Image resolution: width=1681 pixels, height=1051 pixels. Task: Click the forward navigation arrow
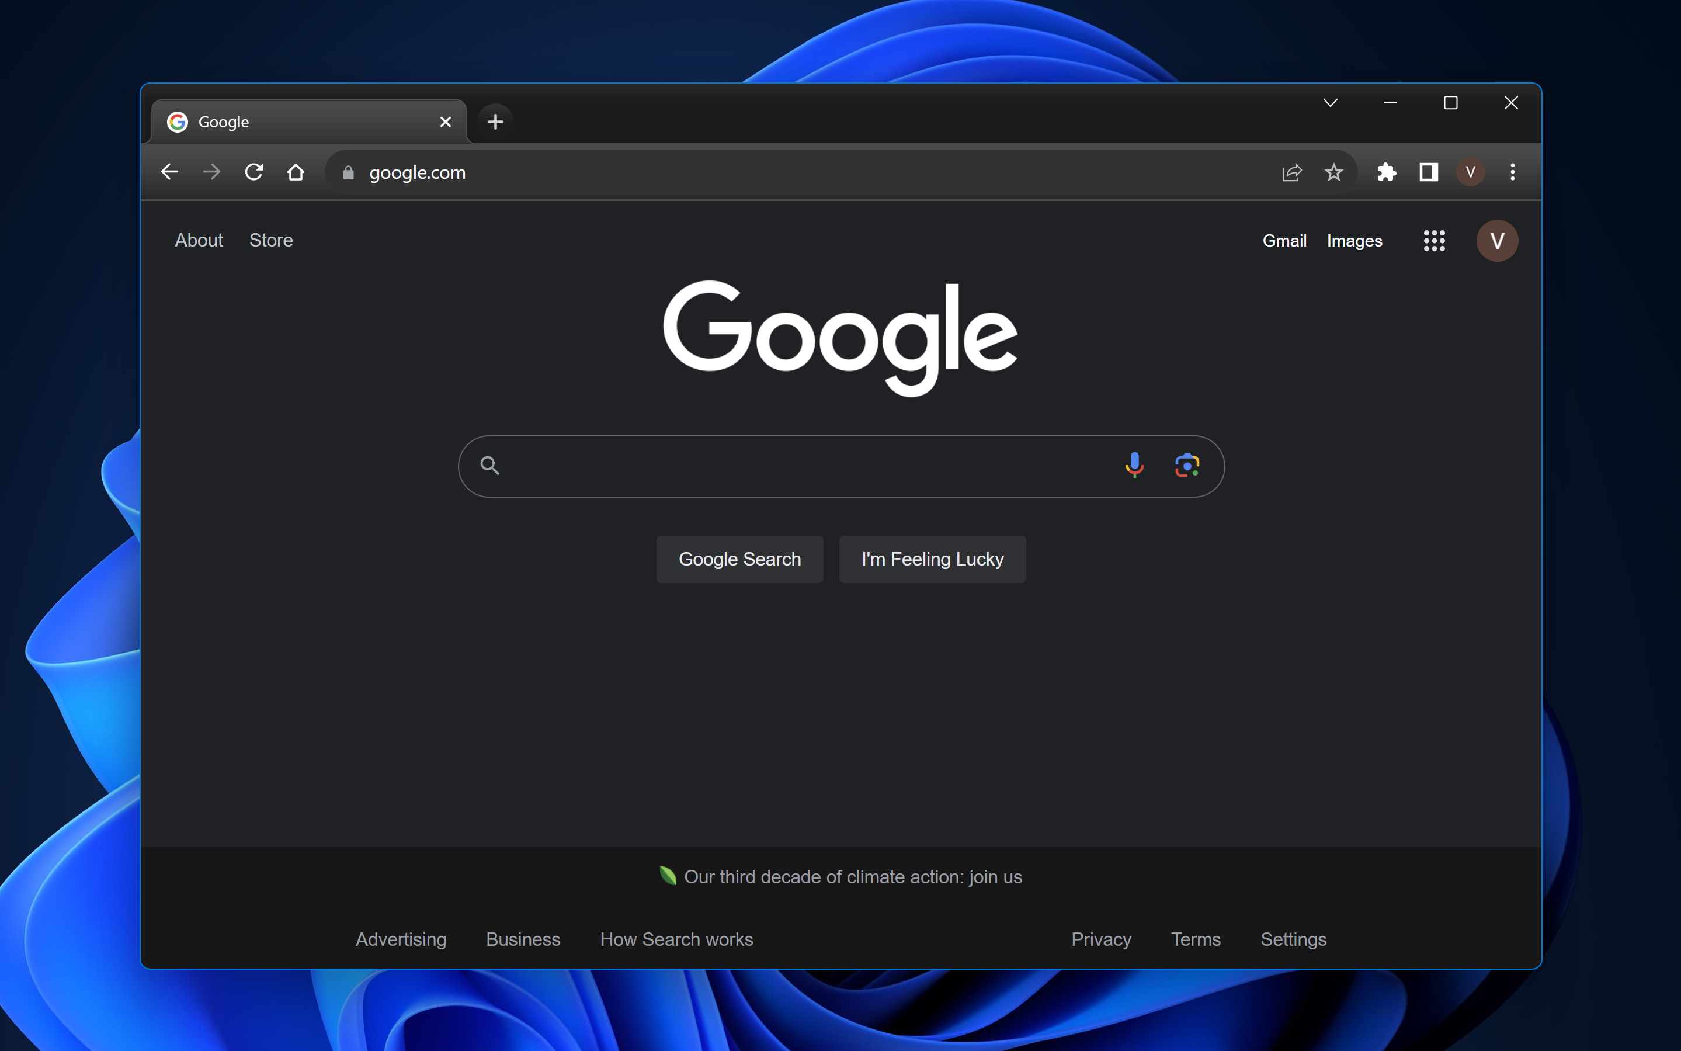pyautogui.click(x=212, y=172)
